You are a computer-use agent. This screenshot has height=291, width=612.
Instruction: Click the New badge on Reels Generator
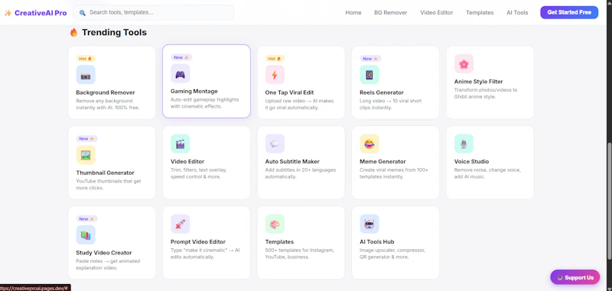(x=370, y=59)
